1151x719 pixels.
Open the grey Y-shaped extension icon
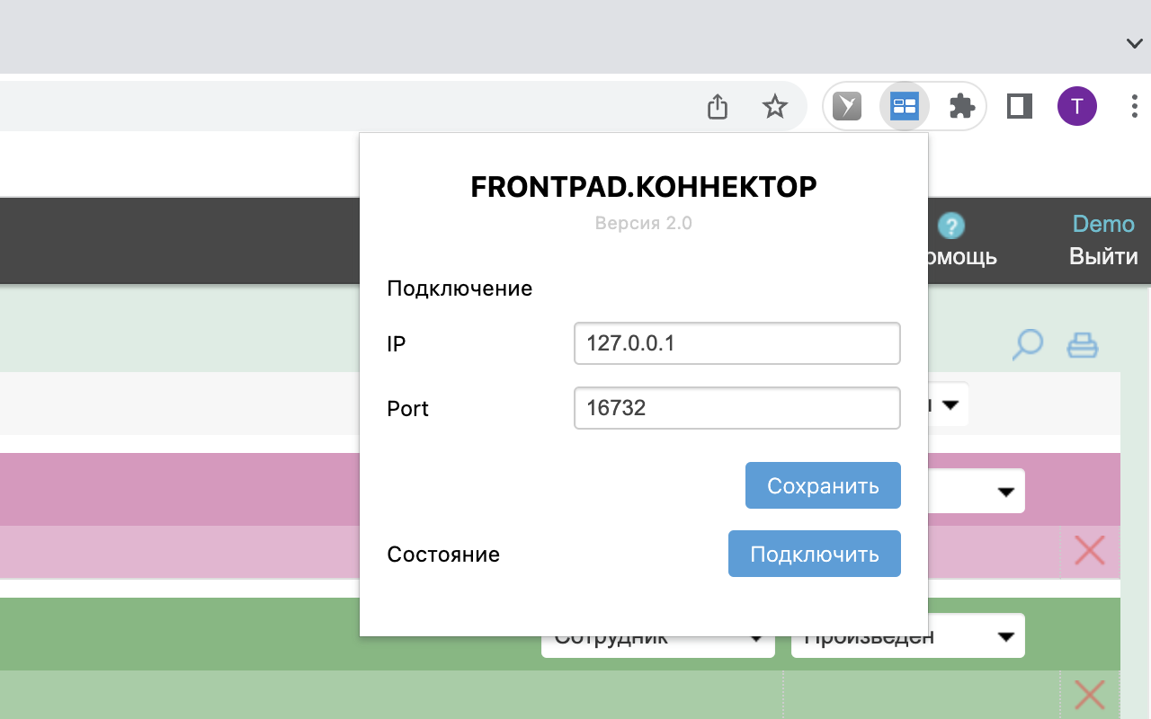(x=847, y=107)
